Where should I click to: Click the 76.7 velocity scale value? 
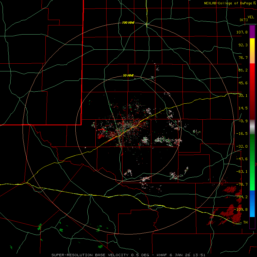(x=243, y=57)
